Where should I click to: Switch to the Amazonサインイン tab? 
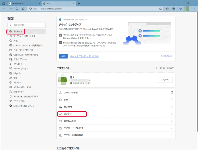[24, 4]
